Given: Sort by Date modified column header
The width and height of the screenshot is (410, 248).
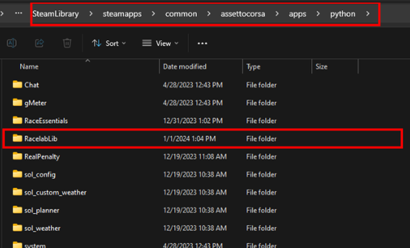Looking at the screenshot, I should (184, 67).
